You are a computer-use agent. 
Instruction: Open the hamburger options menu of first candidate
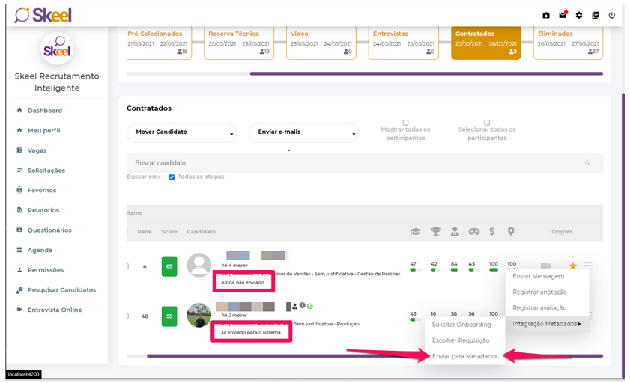point(588,266)
